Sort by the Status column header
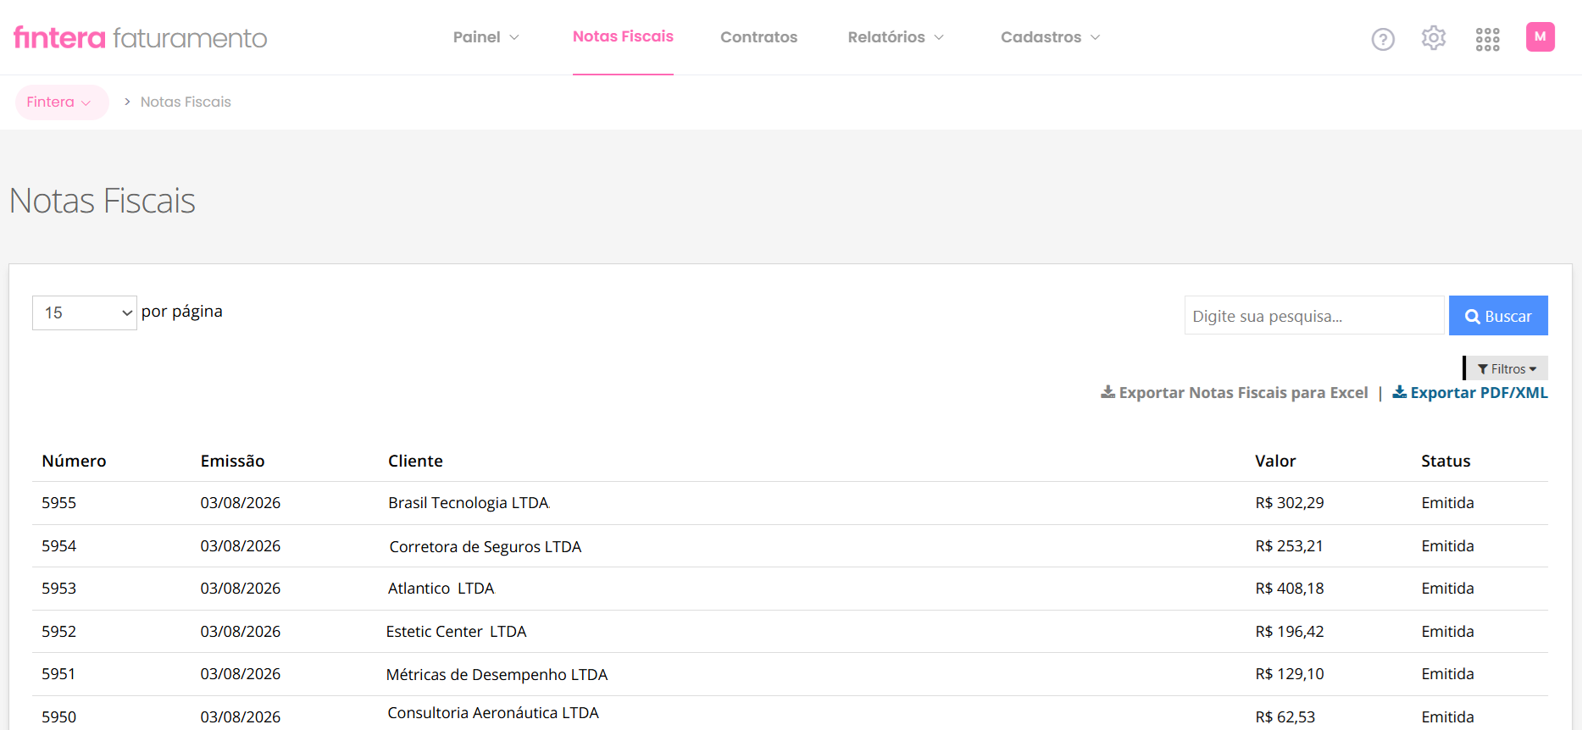The image size is (1582, 730). click(x=1446, y=461)
